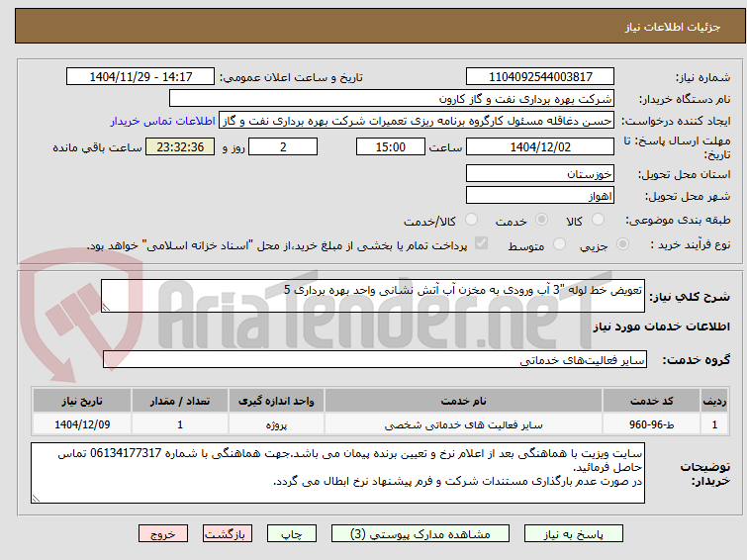Click the buyer organization name field
This screenshot has height=560, width=747.
(392, 99)
